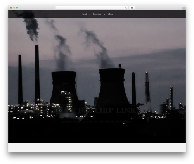Open the "text" menu item
Viewport: 194px width, 164px height.
85,14
